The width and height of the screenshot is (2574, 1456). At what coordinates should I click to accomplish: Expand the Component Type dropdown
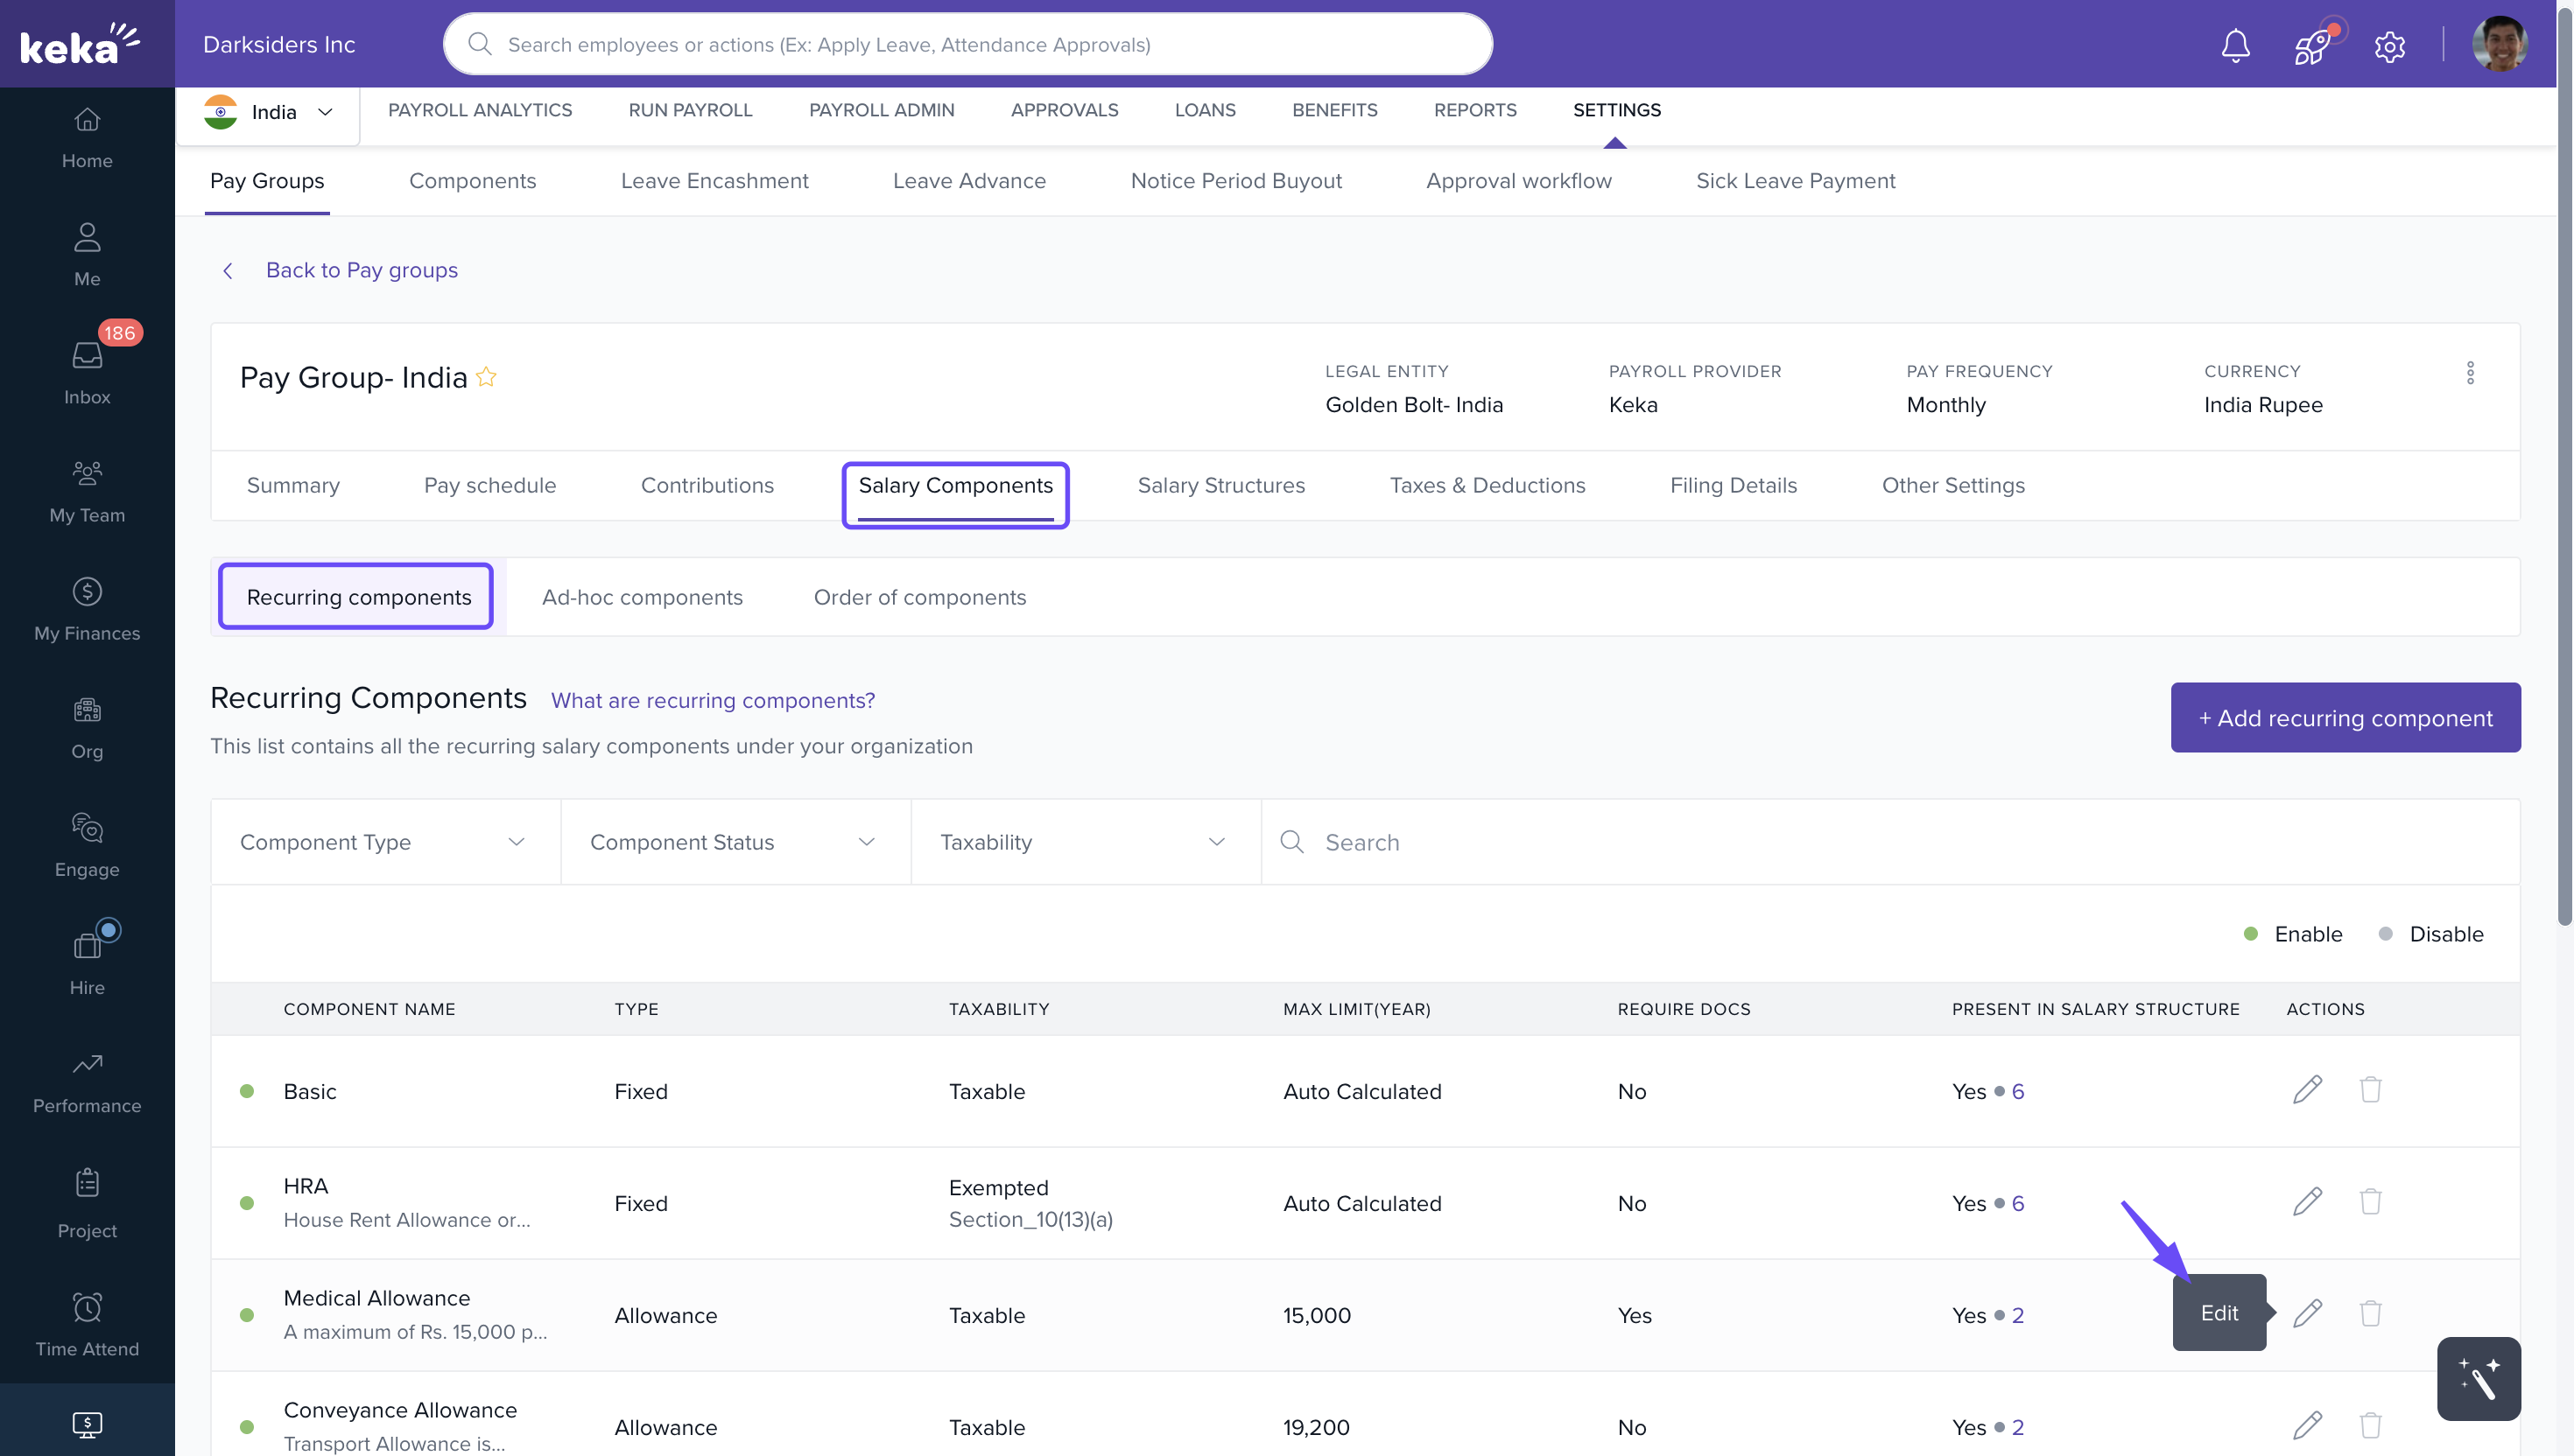pyautogui.click(x=385, y=842)
